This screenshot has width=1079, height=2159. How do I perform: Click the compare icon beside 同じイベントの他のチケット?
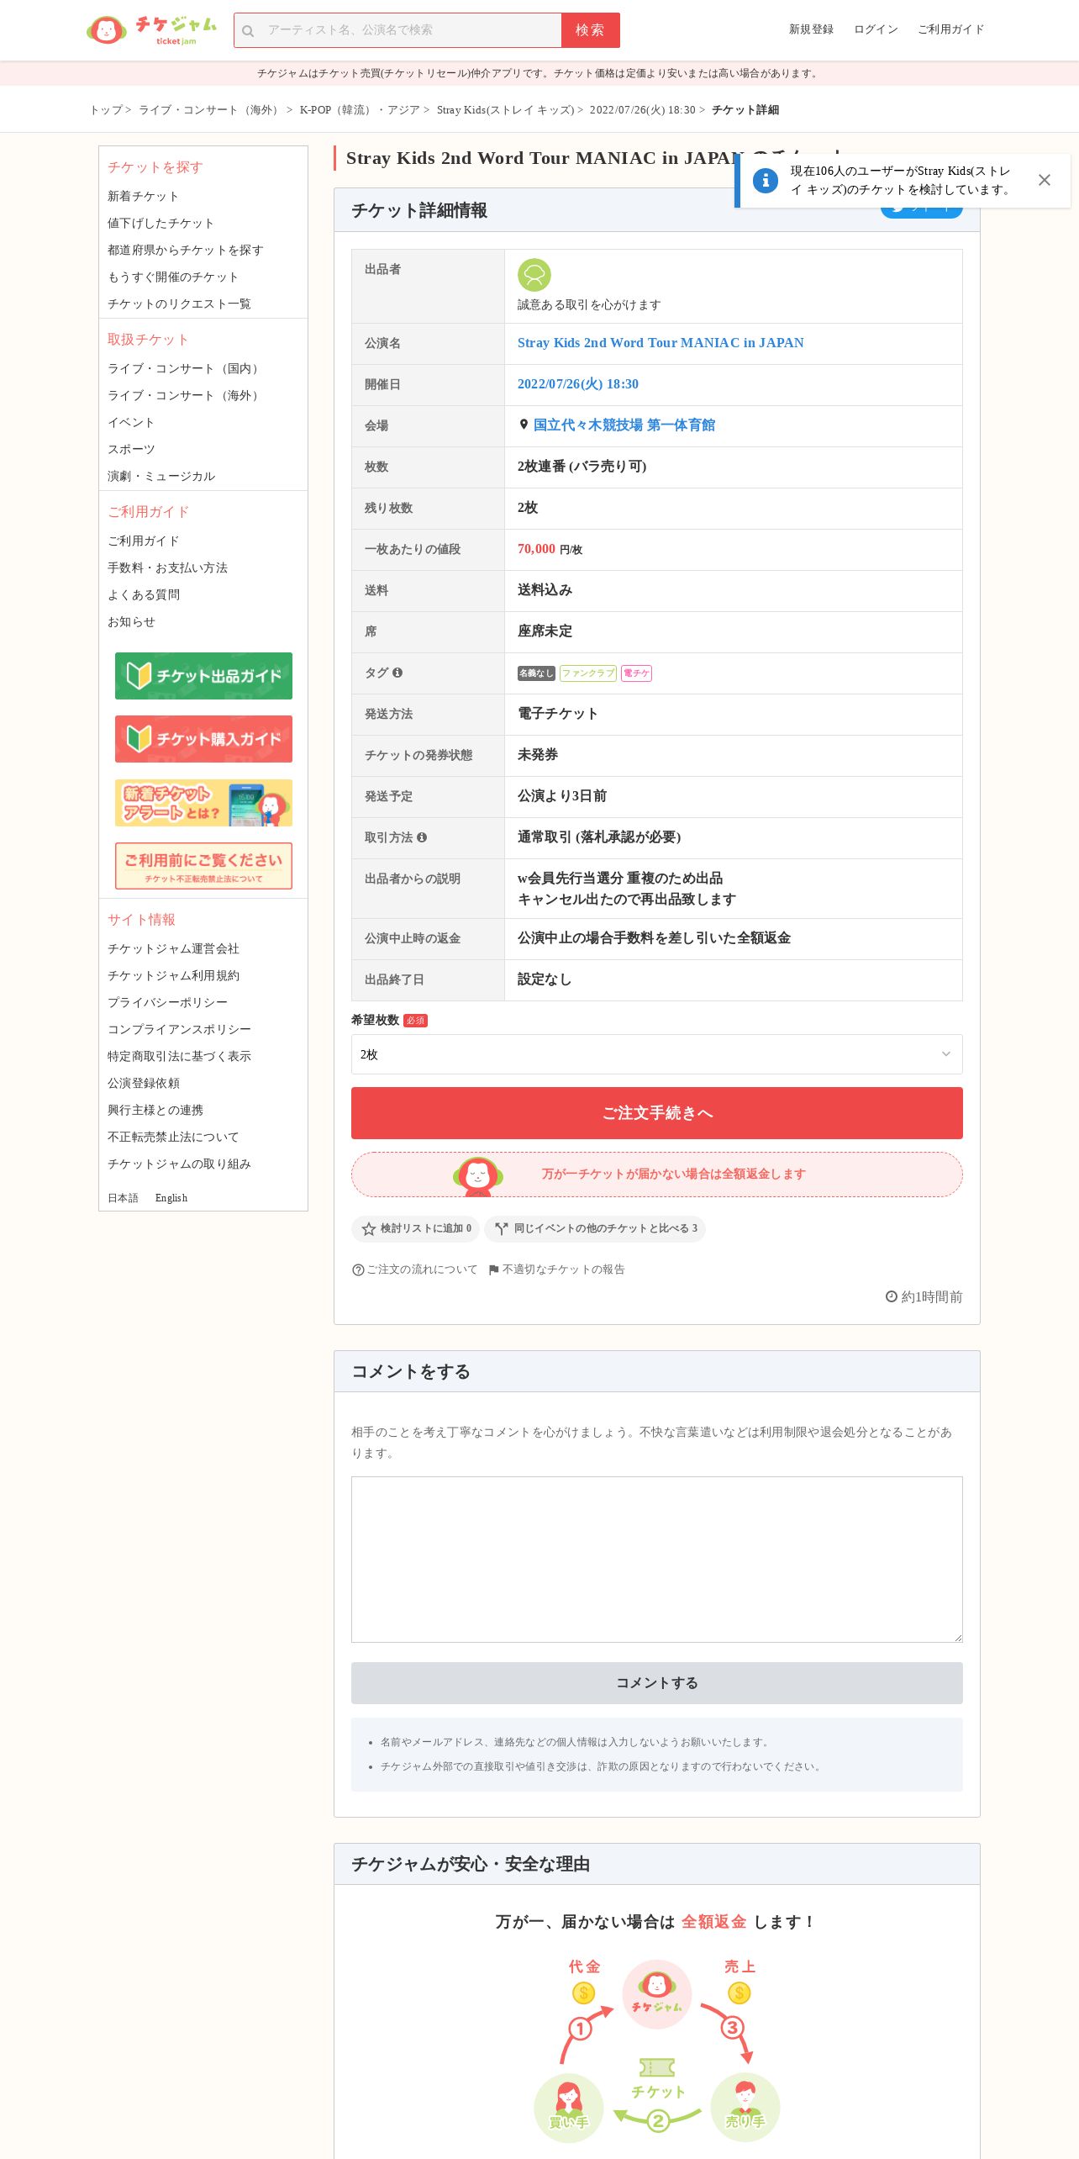tap(502, 1228)
